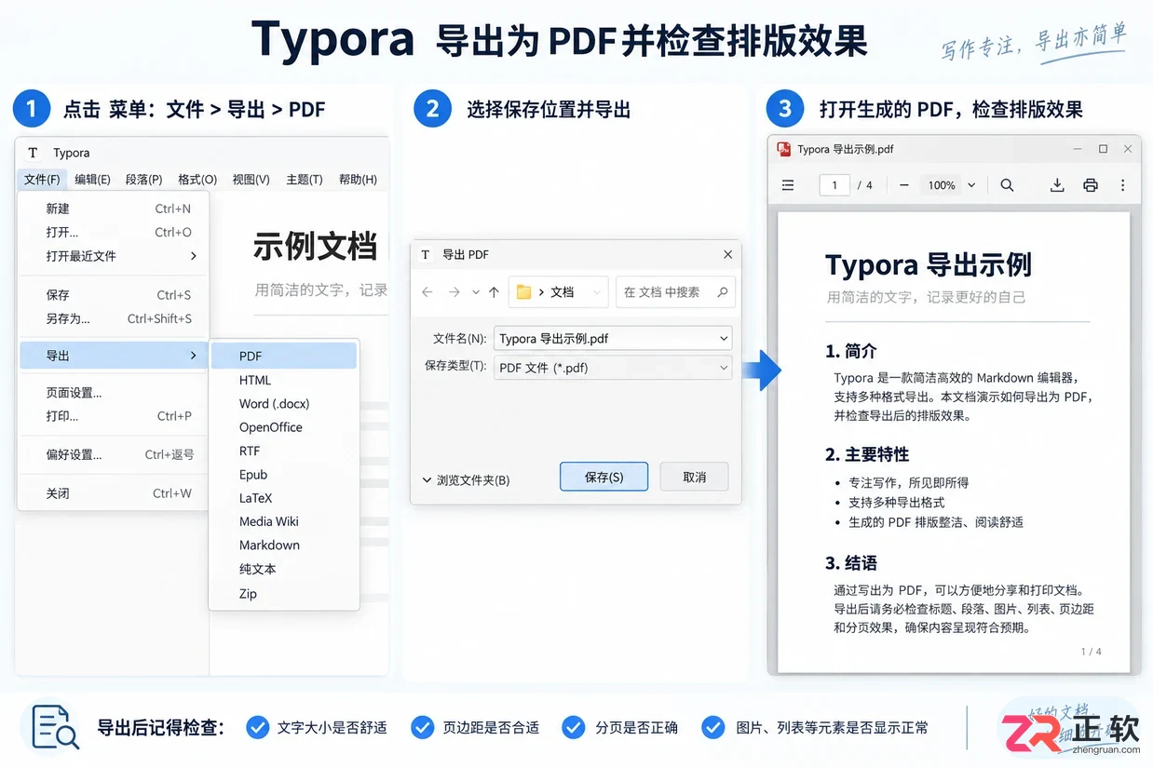
Task: Open the 100% zoom dropdown
Action: point(951,185)
